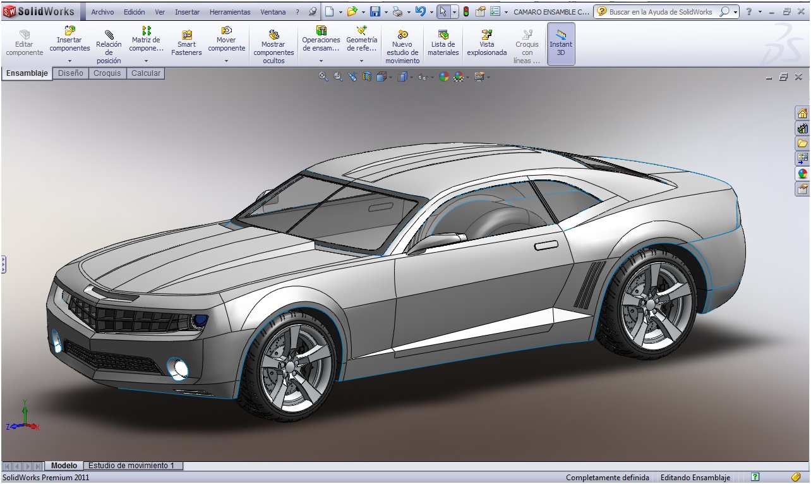
Task: Launch Smart Fasteners
Action: coord(186,43)
